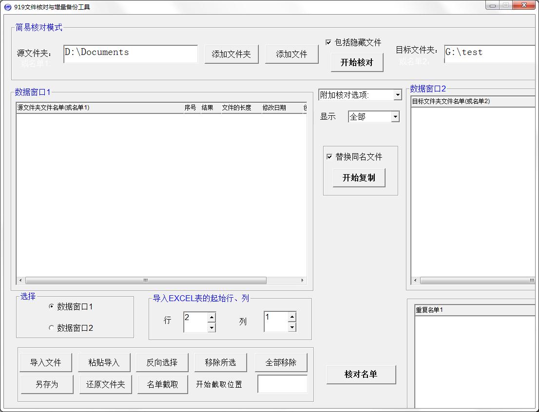Toggle the 包括隐藏文件 checkbox

[328, 42]
